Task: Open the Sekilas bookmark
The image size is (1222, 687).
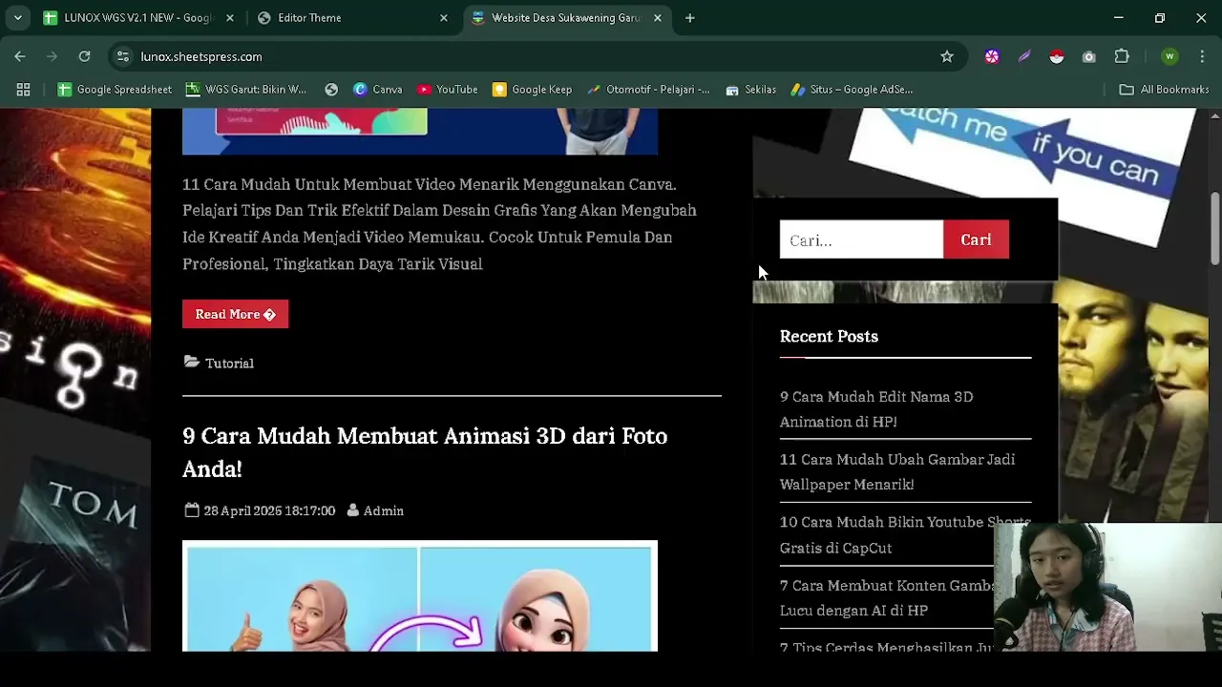Action: click(x=750, y=90)
